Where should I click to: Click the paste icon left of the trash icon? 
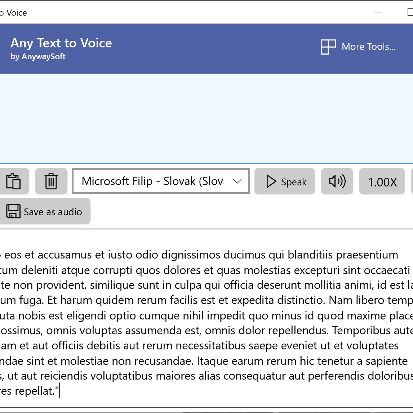(13, 181)
